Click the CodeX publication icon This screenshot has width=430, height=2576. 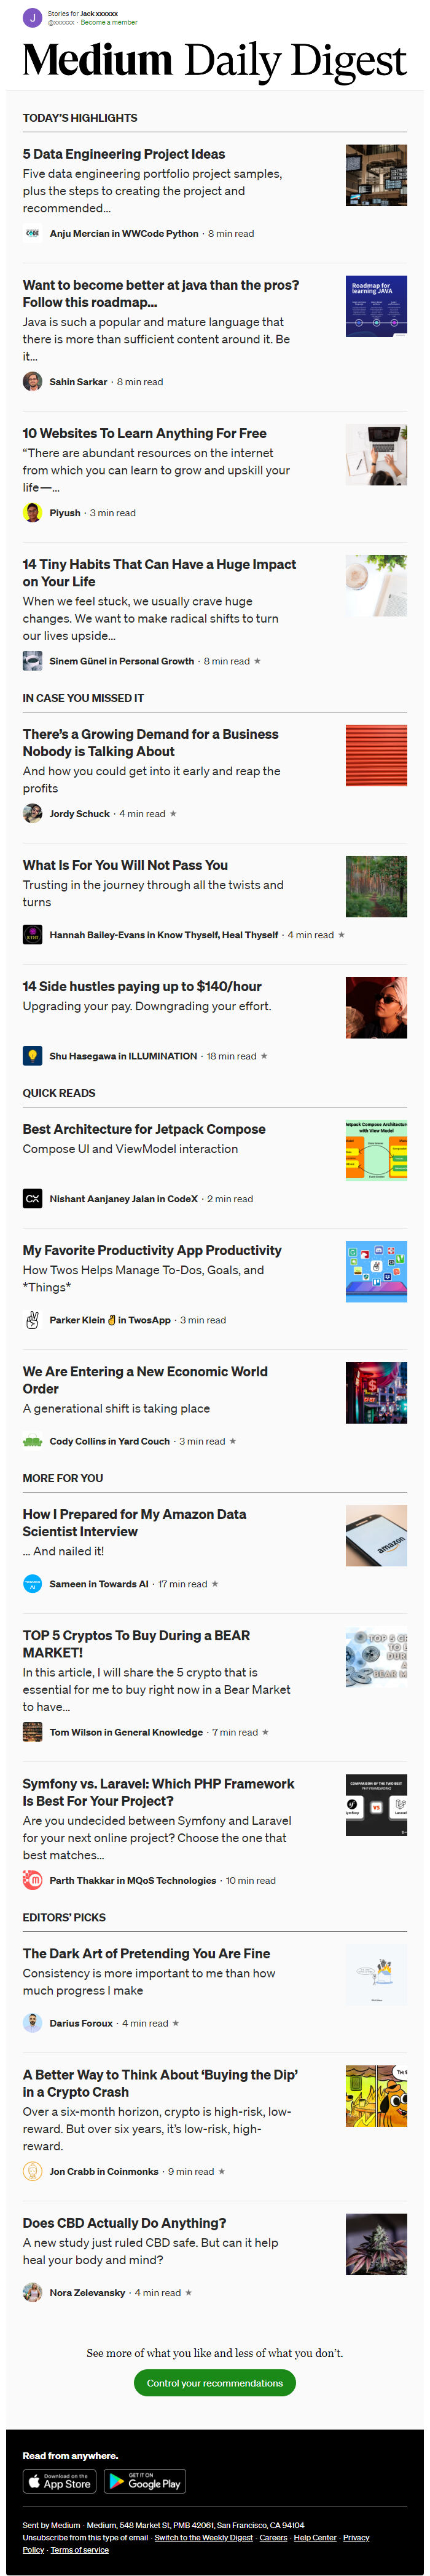click(32, 1198)
